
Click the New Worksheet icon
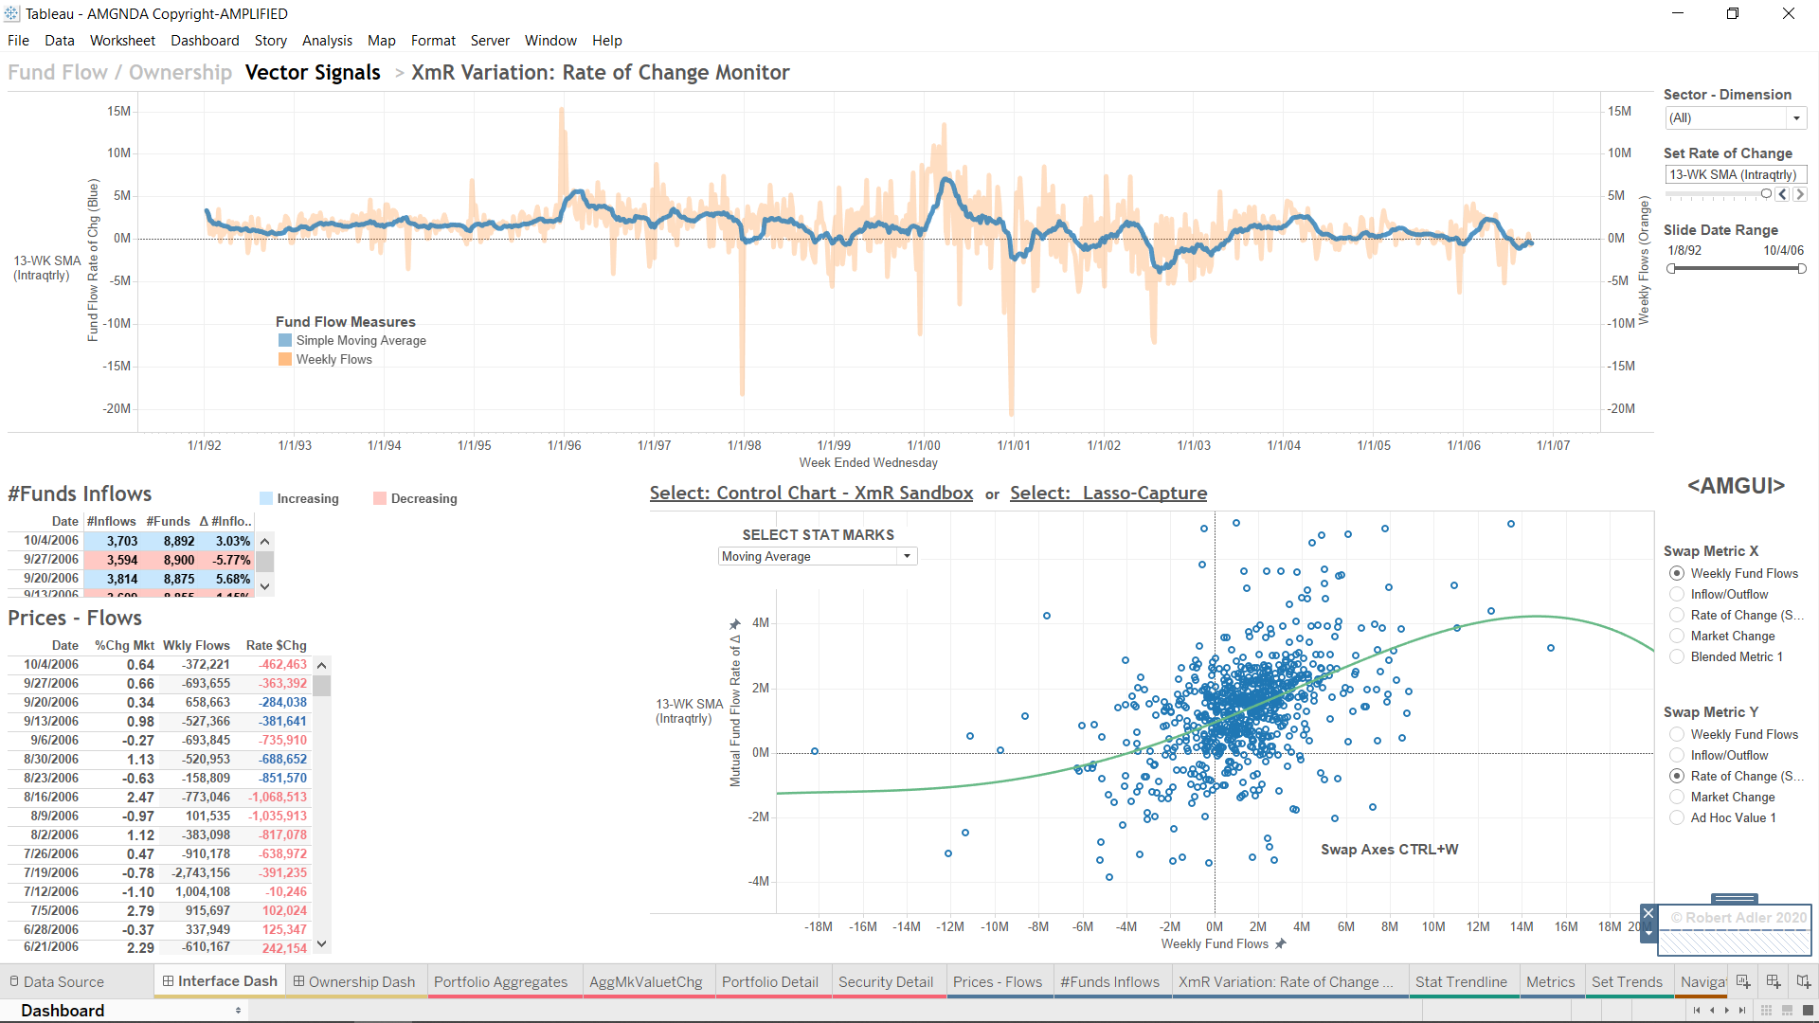1743,982
